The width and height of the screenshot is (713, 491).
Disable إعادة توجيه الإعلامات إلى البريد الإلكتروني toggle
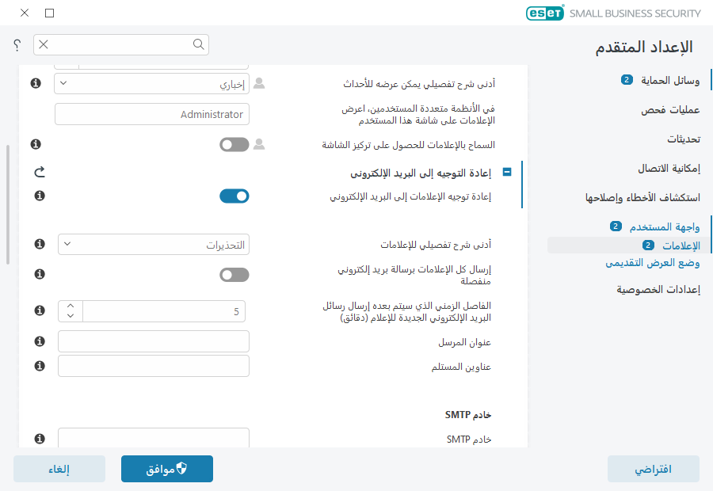(234, 196)
